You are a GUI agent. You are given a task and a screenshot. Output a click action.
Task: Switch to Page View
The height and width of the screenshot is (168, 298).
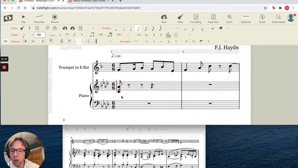pos(213,19)
